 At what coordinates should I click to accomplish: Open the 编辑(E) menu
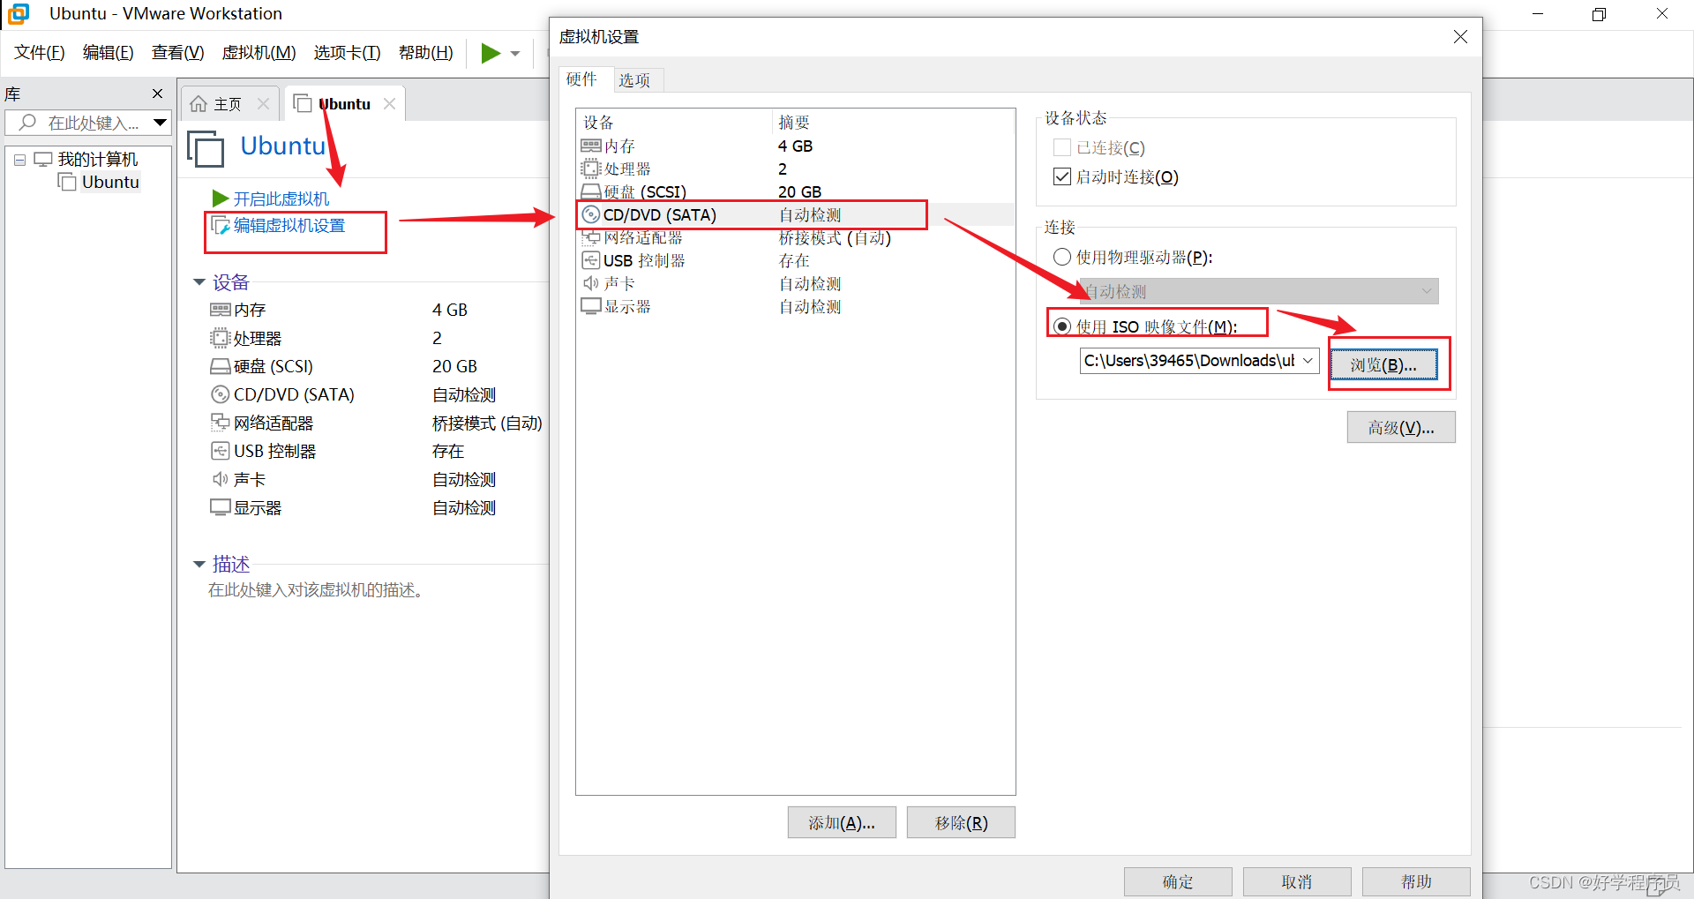(x=109, y=53)
